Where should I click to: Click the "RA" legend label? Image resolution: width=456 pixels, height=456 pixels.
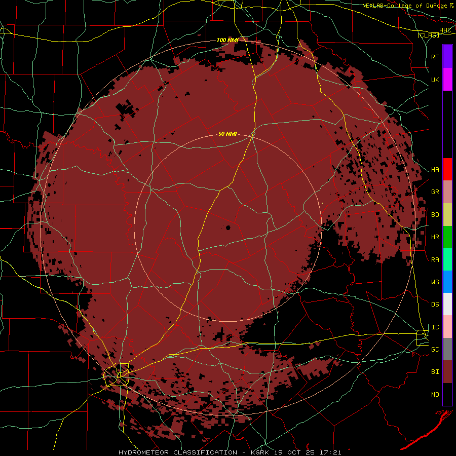tap(435, 260)
